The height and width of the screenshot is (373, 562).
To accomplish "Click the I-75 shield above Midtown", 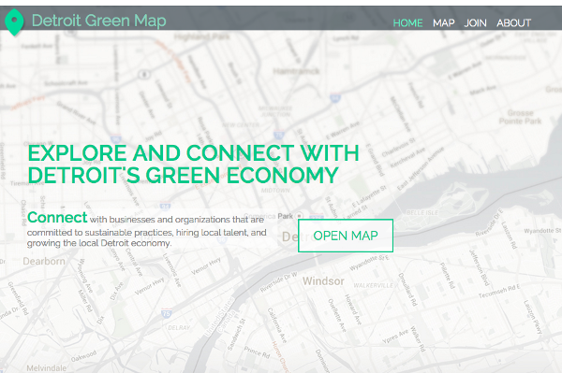I will (279, 136).
